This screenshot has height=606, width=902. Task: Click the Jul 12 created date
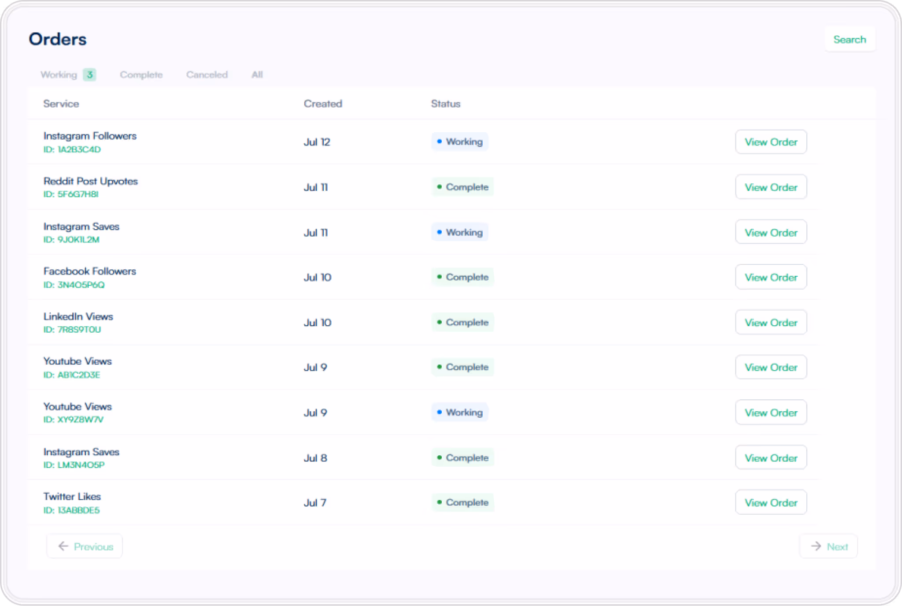(317, 142)
